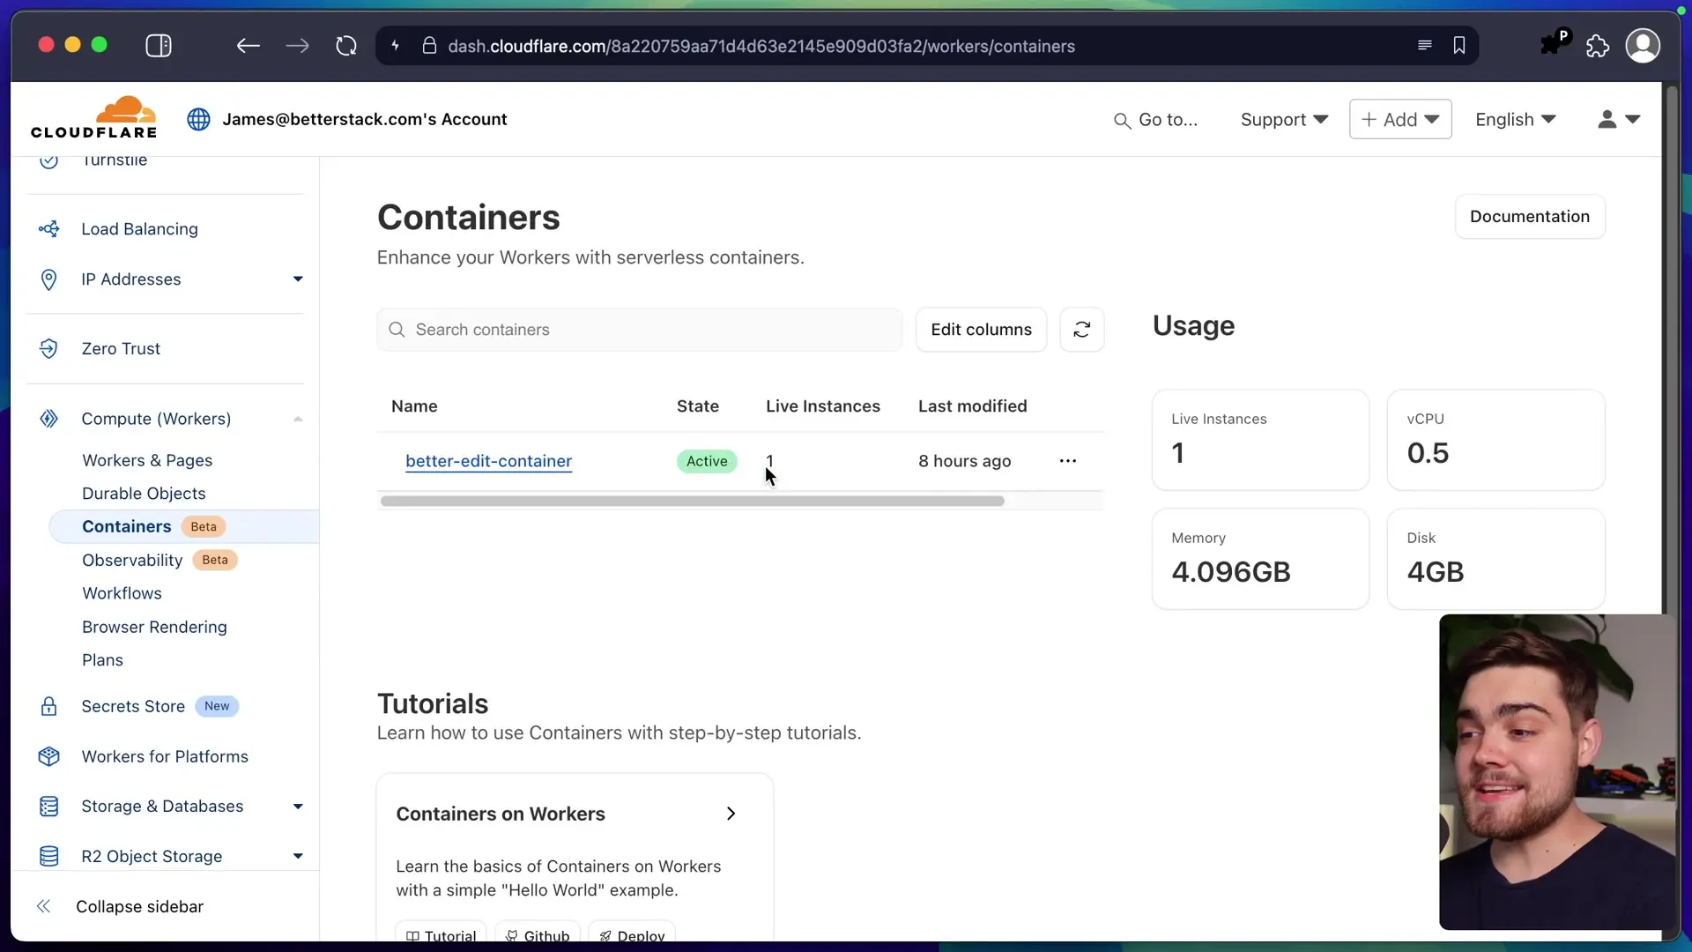This screenshot has height=952, width=1692.
Task: Click R2 Object Storage icon
Action: click(x=49, y=856)
